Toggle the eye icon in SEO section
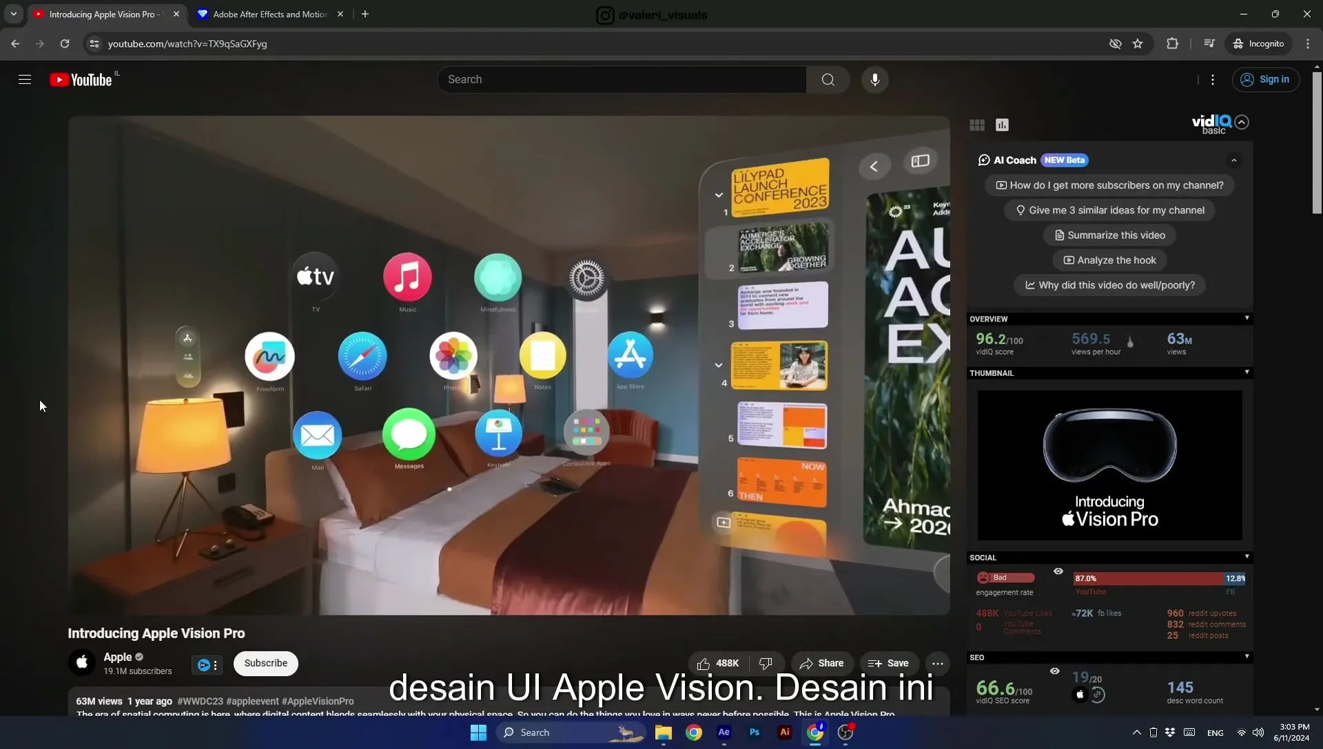This screenshot has width=1323, height=749. tap(1055, 671)
